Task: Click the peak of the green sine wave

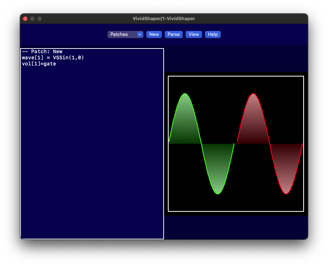Action: click(185, 94)
